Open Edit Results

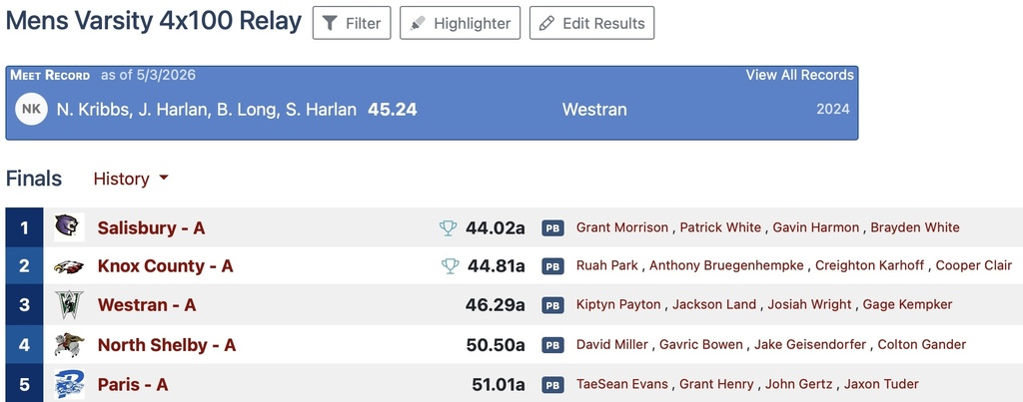pos(591,23)
